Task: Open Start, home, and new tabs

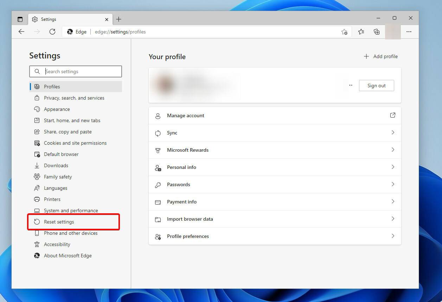Action: click(76, 120)
